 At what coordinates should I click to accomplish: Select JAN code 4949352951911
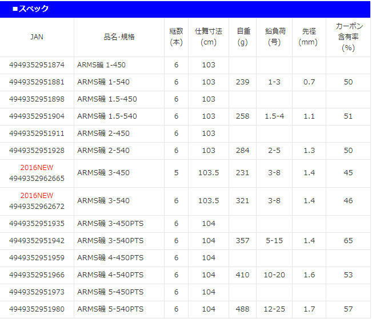click(x=37, y=134)
